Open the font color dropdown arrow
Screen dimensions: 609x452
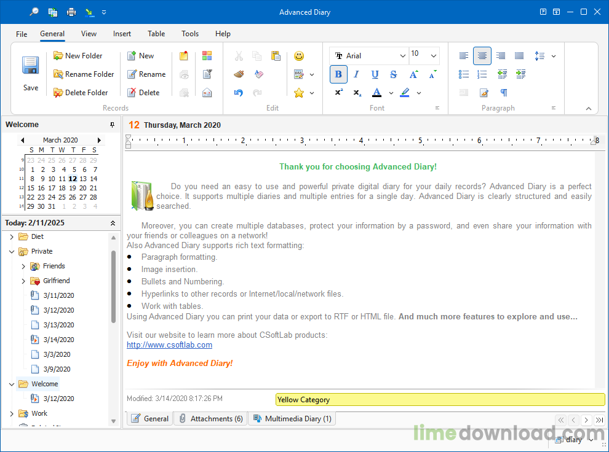point(391,93)
